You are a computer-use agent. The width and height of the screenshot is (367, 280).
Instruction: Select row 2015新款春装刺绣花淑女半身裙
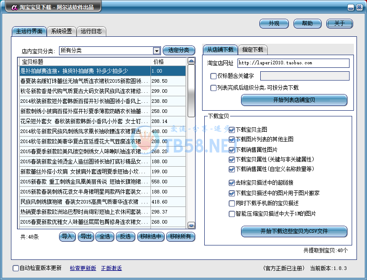pyautogui.click(x=102, y=192)
